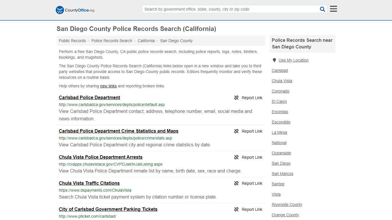Click 'View Chula Vista Police Department inmate list' description

click(x=150, y=171)
